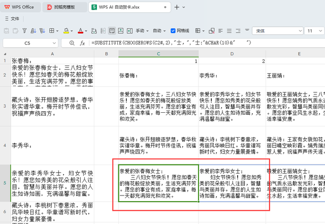325x224 pixels.
Task: Click cell C2 with 张春梅：
Action: click(x=158, y=75)
